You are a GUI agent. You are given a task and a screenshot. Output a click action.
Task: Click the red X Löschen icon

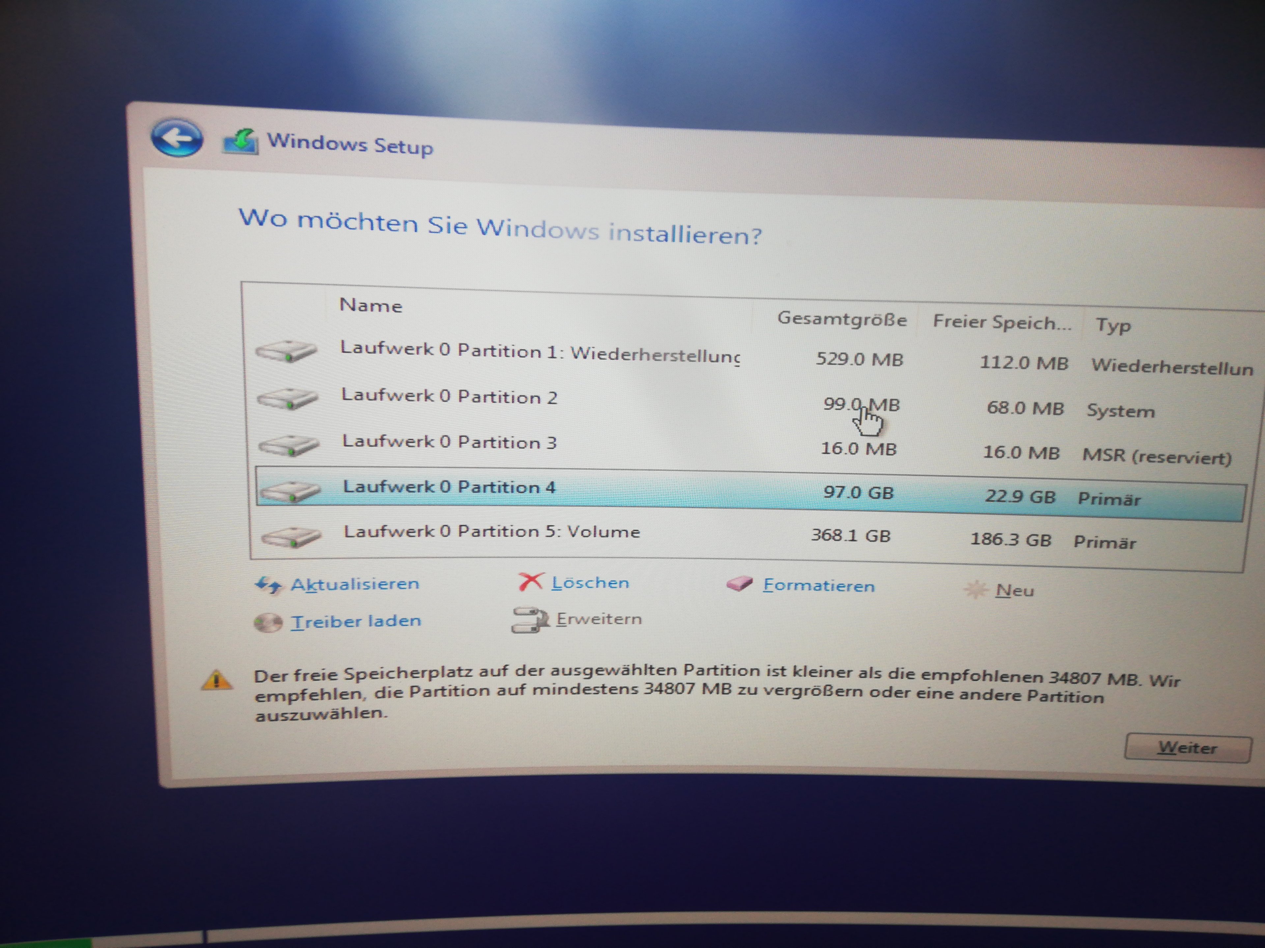click(531, 582)
